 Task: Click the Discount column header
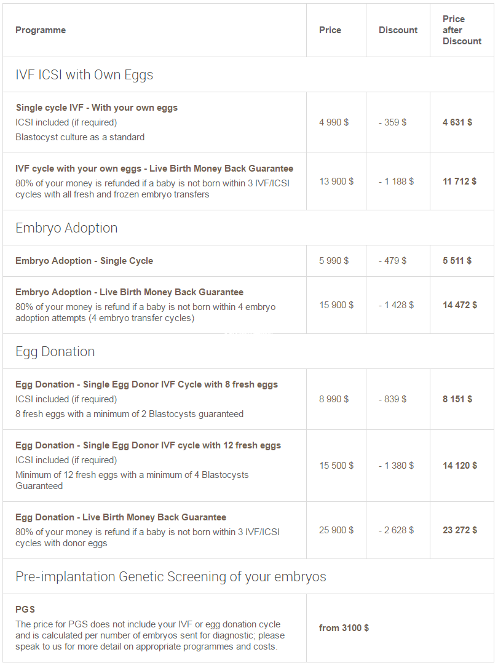[398, 30]
